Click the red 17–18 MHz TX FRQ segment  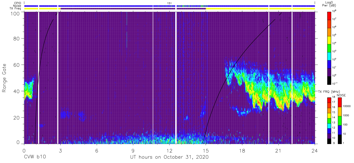pos(330,100)
